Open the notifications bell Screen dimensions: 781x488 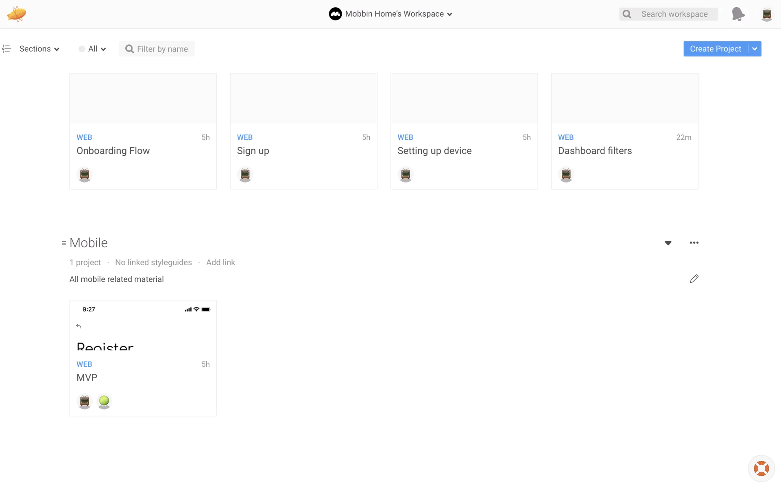tap(738, 14)
